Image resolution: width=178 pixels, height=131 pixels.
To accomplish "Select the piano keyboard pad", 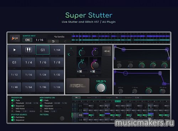I will tap(28, 50).
